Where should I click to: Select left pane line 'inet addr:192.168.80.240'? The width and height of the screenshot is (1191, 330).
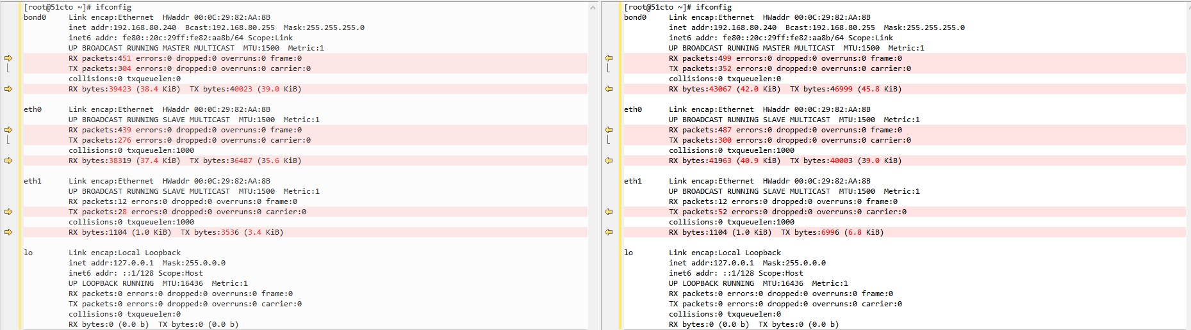(x=217, y=27)
